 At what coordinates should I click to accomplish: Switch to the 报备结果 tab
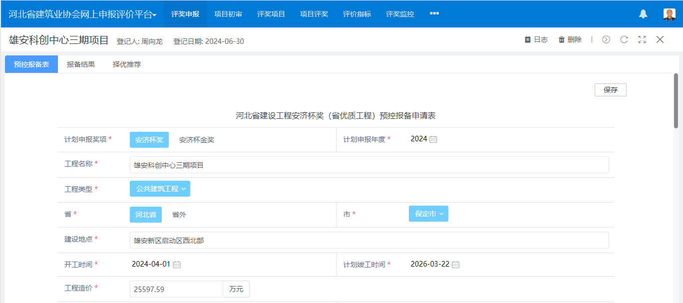81,64
